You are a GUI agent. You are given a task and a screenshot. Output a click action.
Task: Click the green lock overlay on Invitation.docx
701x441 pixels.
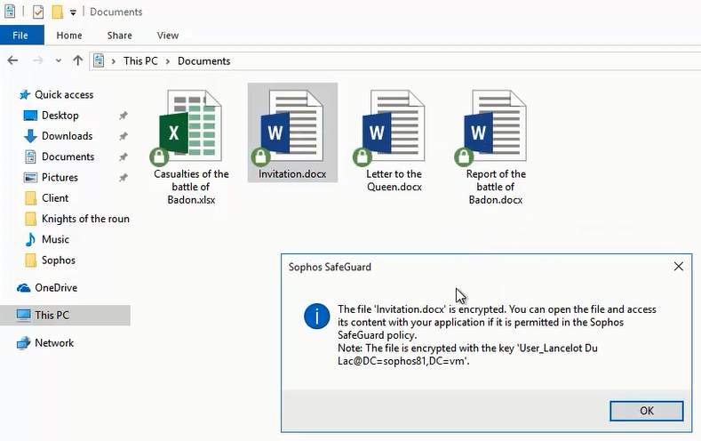[260, 157]
